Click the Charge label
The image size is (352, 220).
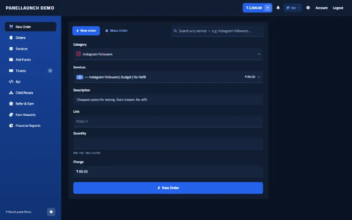click(78, 162)
